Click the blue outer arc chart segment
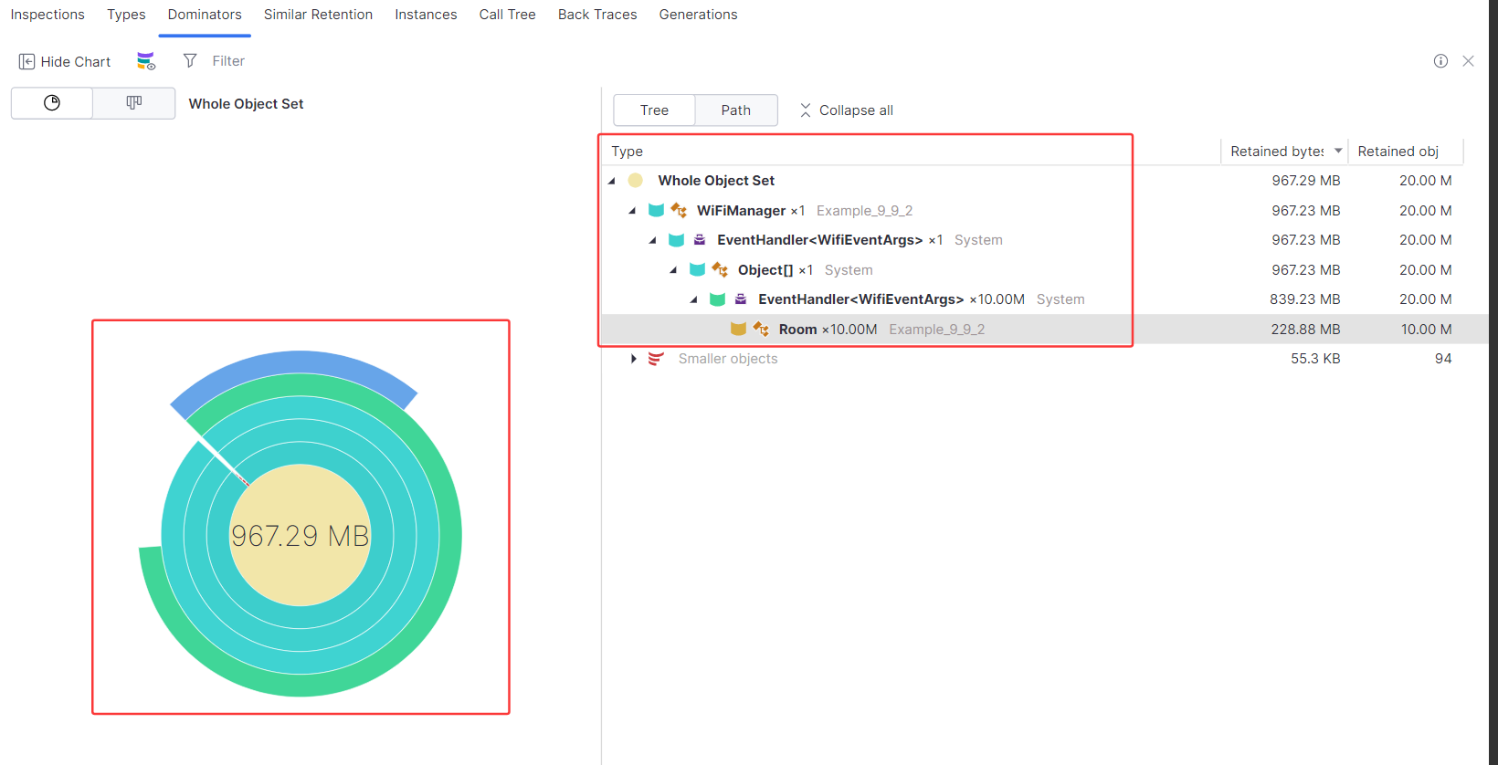The width and height of the screenshot is (1498, 765). point(294,370)
